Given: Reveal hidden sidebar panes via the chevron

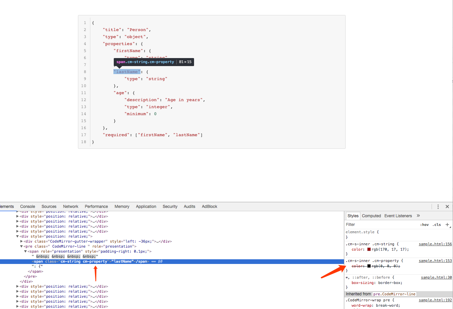Looking at the screenshot, I should point(418,216).
